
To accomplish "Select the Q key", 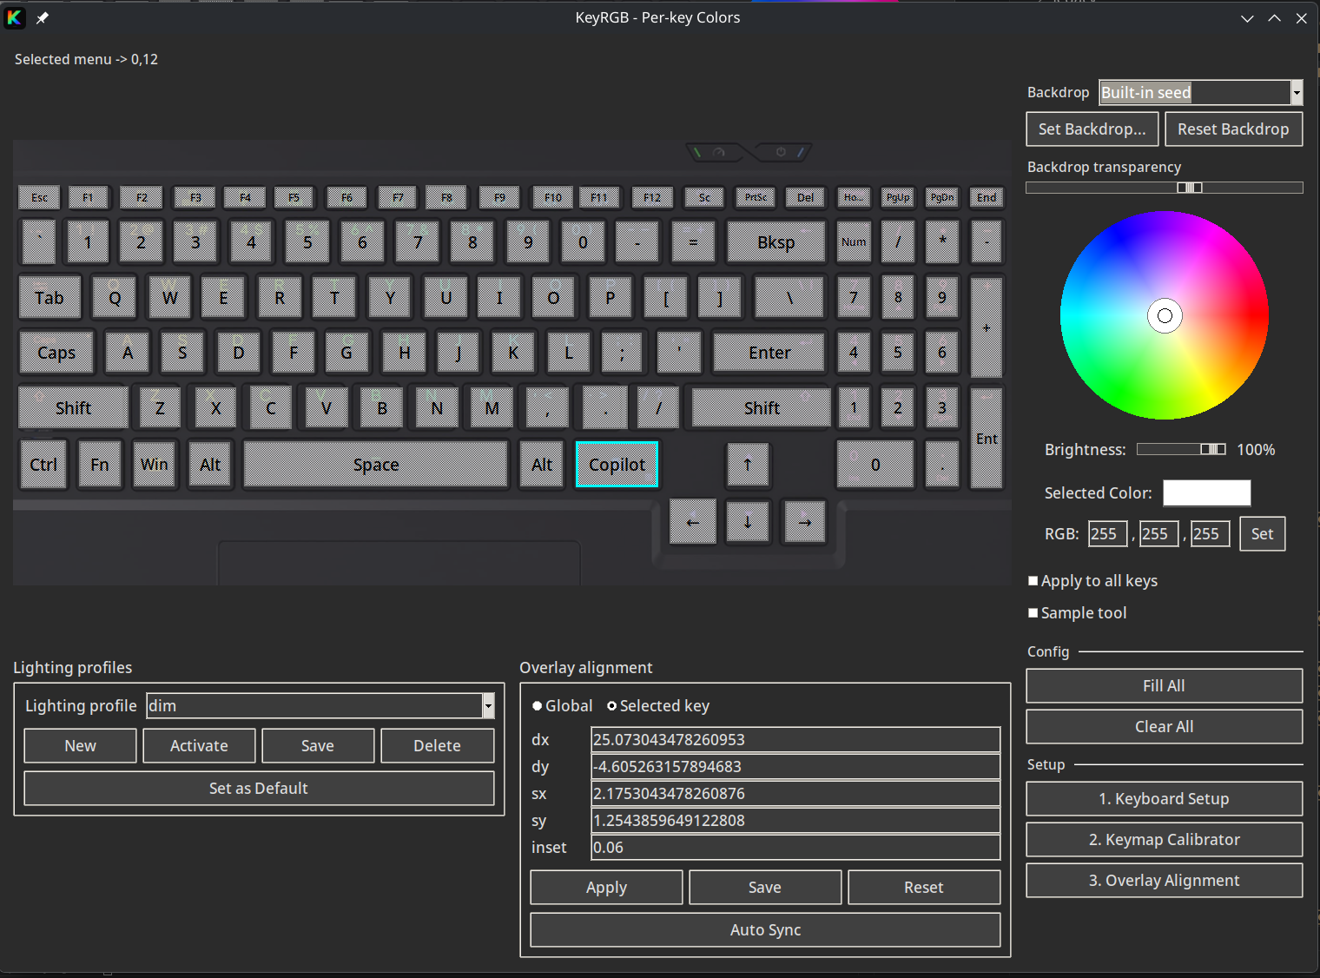I will pyautogui.click(x=115, y=298).
